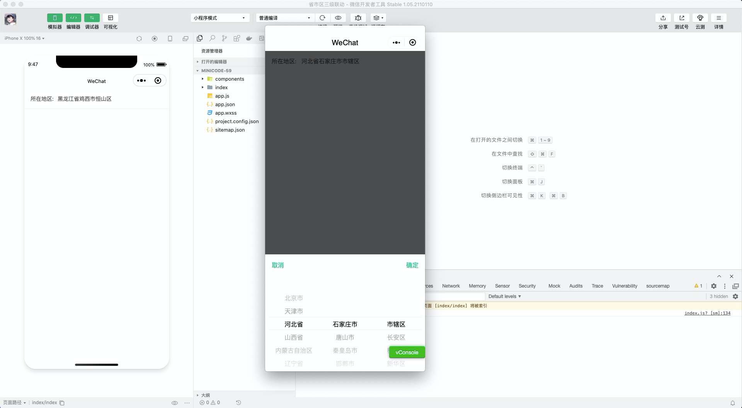
Task: Toggle the 编辑器 editor panel button
Action: coord(73,18)
